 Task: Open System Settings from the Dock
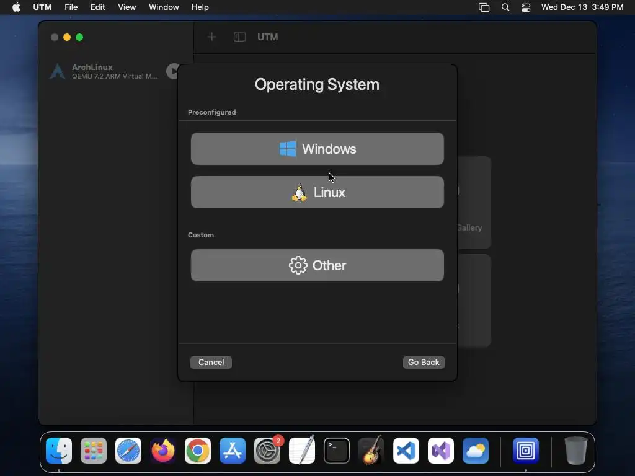[x=267, y=451]
